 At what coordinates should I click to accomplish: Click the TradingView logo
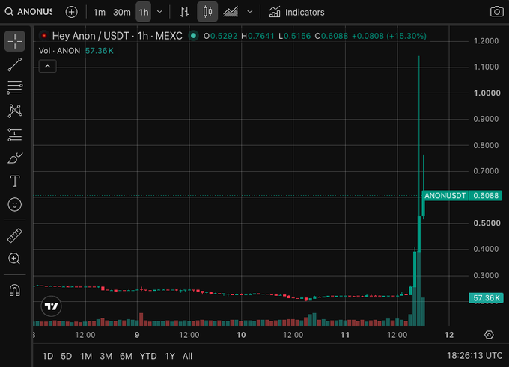click(x=52, y=306)
